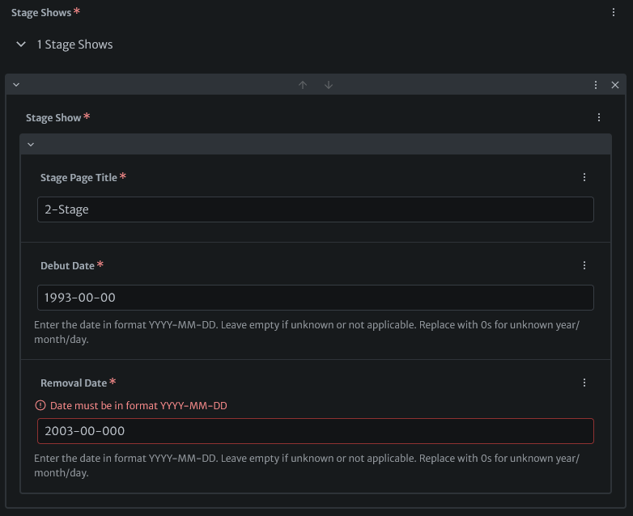
Task: Click the '1 Stage Shows' summary text
Action: 74,44
